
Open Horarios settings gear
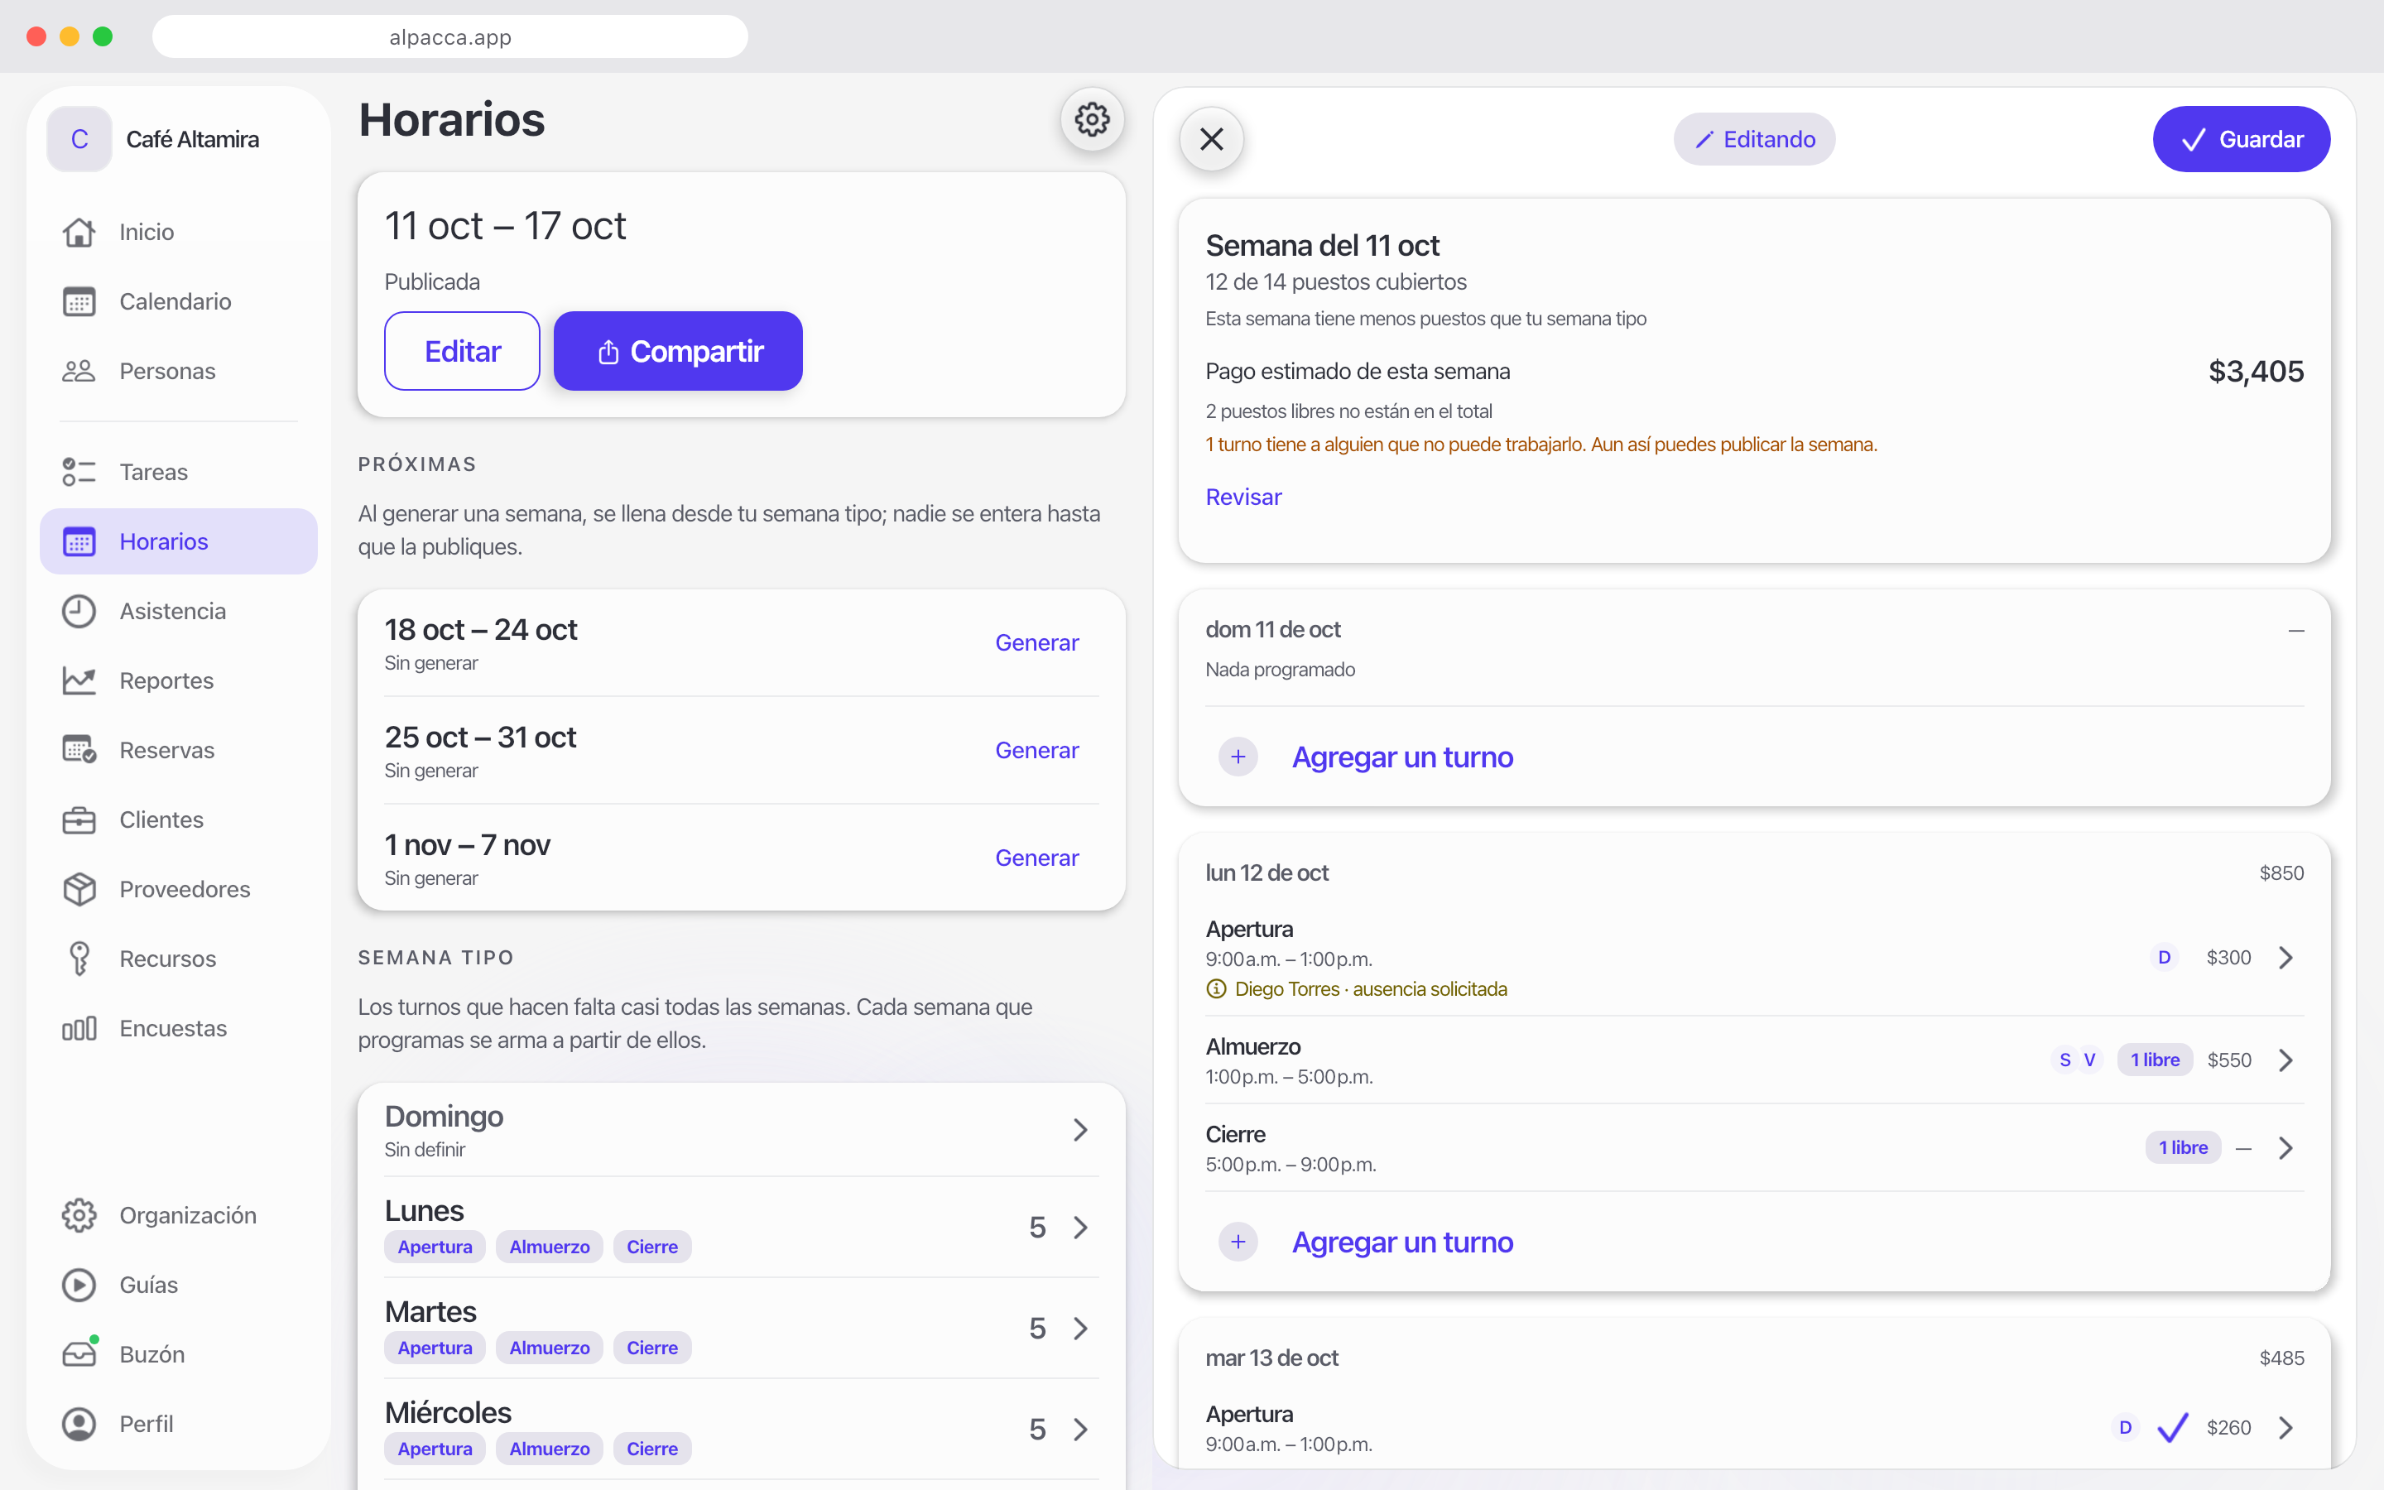[1092, 120]
